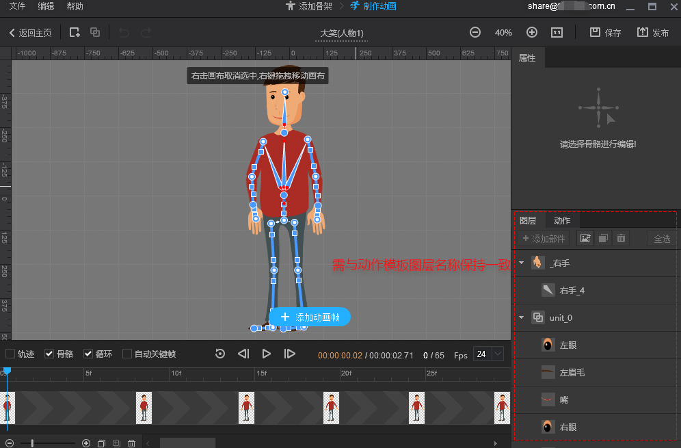
Task: Collapse the unit_0 layer group
Action: click(522, 317)
